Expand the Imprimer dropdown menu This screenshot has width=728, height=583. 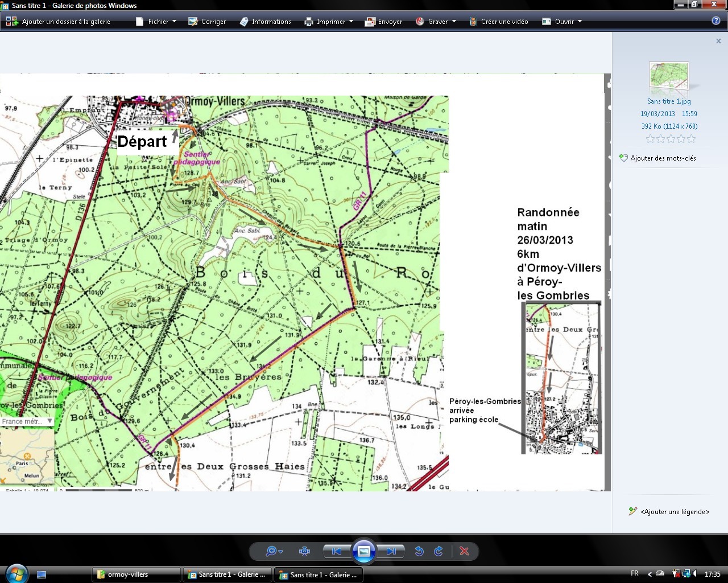[329, 22]
